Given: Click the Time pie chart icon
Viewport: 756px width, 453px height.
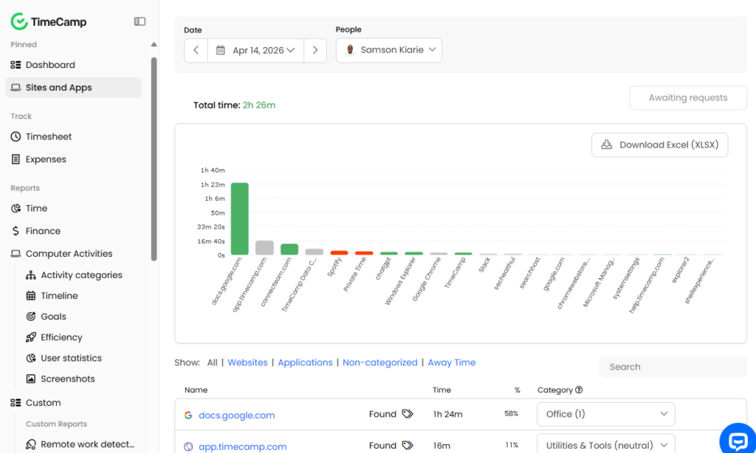Looking at the screenshot, I should coord(16,208).
